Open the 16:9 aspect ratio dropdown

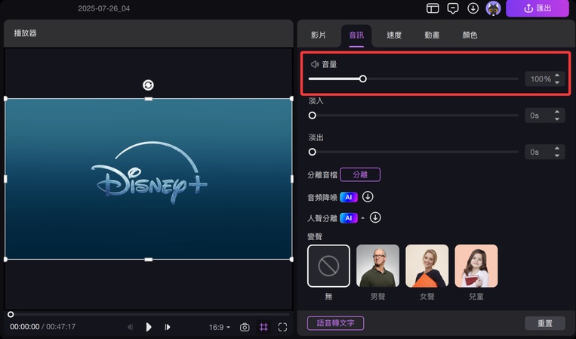pyautogui.click(x=220, y=327)
